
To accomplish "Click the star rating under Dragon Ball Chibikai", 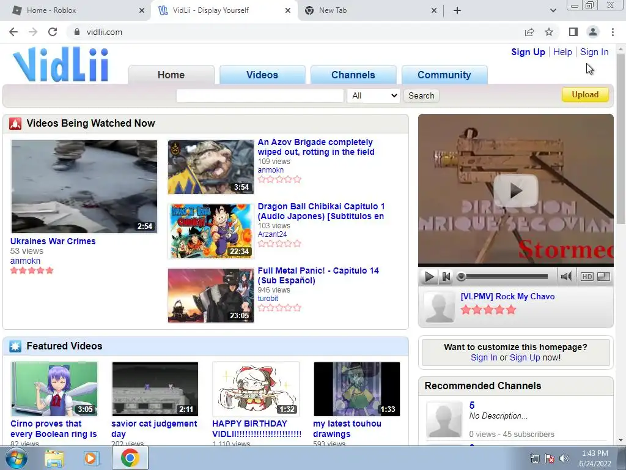I will [x=279, y=244].
